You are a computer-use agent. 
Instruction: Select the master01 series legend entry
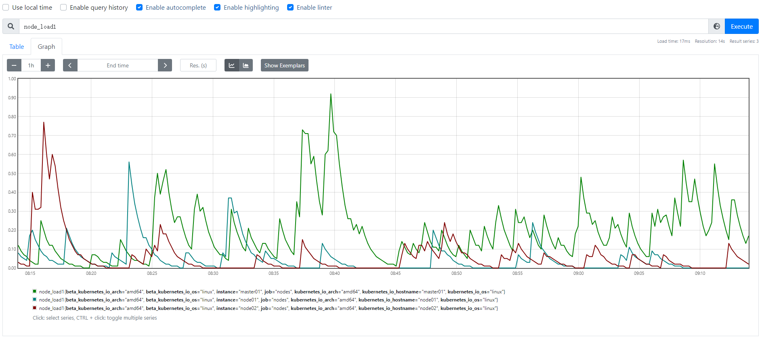tap(272, 292)
